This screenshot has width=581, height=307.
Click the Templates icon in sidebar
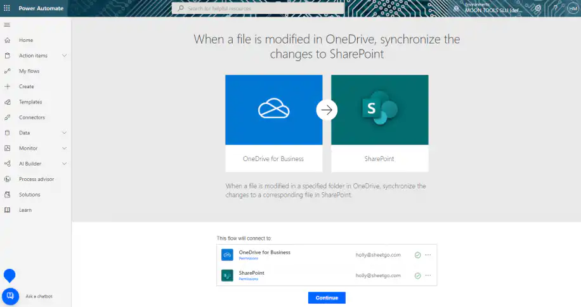7,102
